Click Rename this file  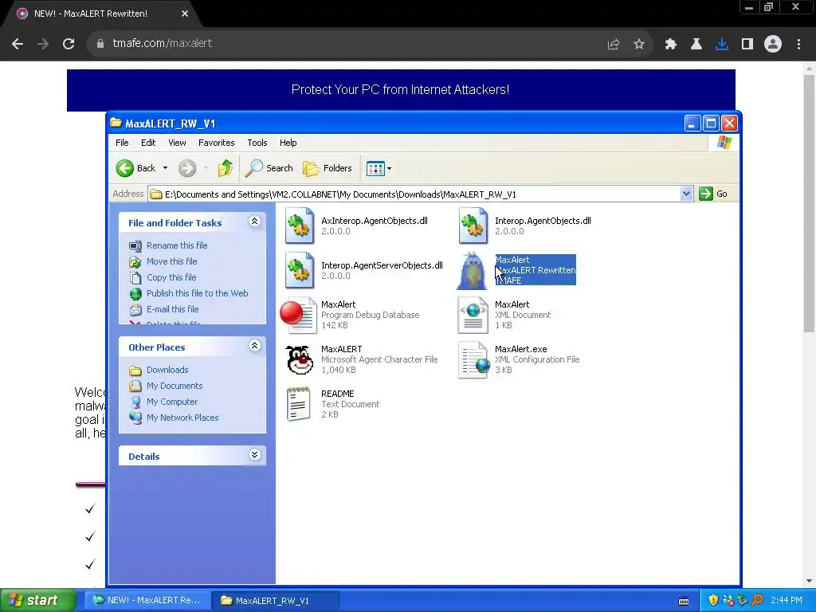(x=177, y=245)
